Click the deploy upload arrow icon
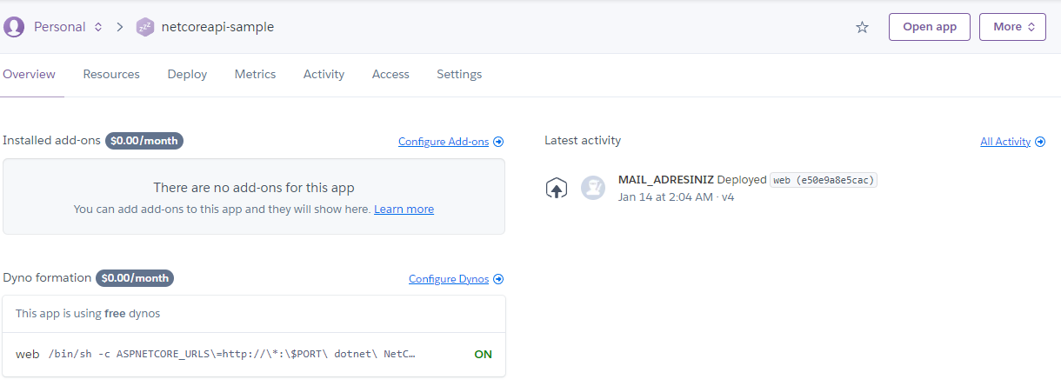 557,188
